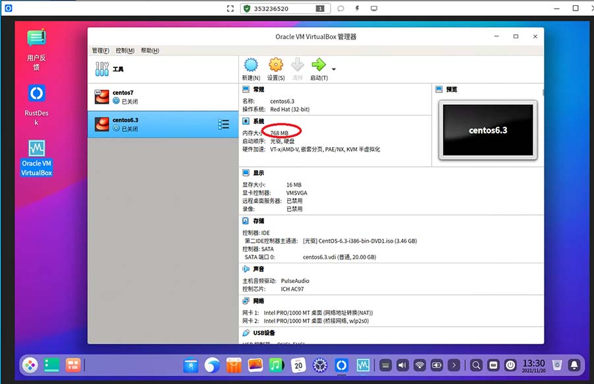Click the Preview (预览) panel header
This screenshot has width=594, height=384.
[x=451, y=89]
